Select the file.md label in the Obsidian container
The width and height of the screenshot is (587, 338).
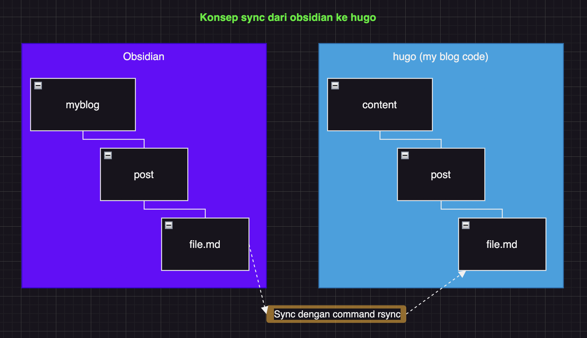[205, 244]
